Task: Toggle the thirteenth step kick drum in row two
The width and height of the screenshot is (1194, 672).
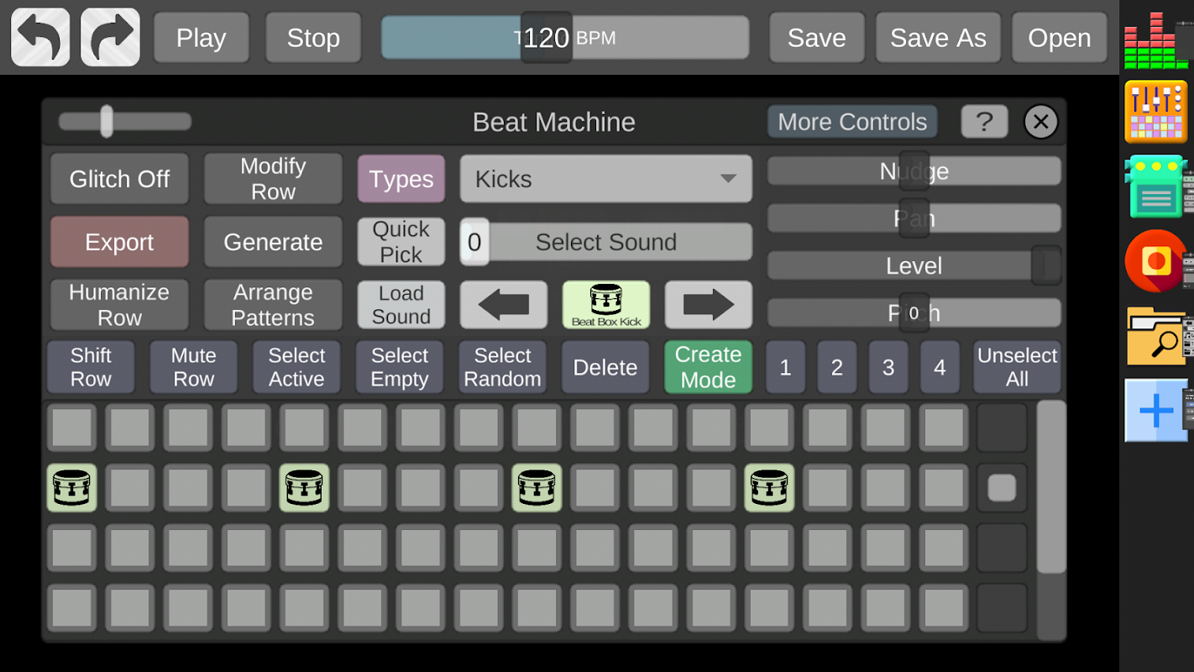Action: pyautogui.click(x=769, y=488)
